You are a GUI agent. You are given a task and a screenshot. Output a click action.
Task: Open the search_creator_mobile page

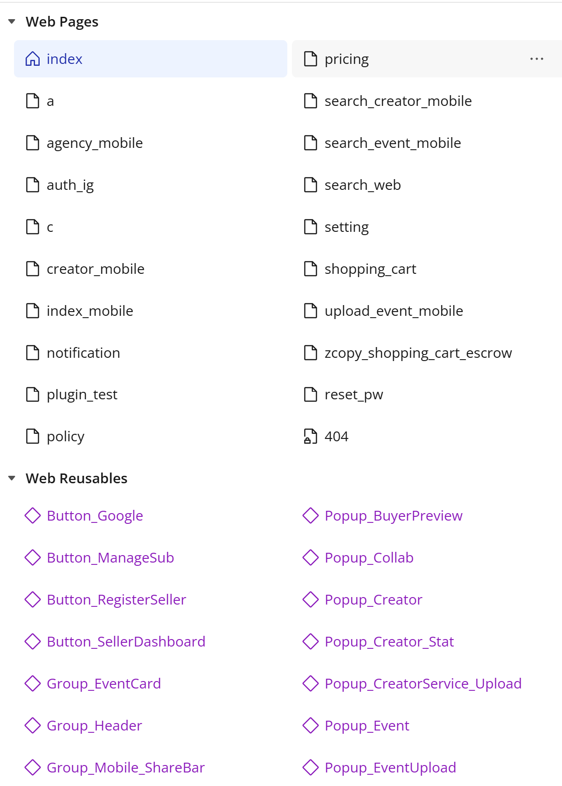pos(398,101)
